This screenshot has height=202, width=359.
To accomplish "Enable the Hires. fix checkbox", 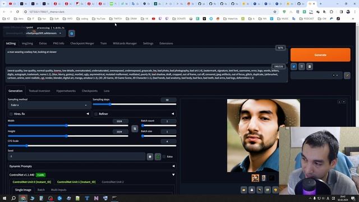I will [x=11, y=114].
